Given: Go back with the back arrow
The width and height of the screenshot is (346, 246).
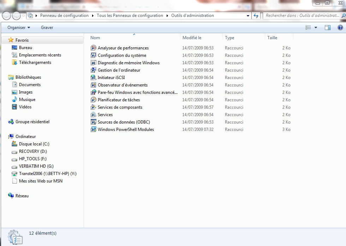Looking at the screenshot, I should (x=6, y=16).
